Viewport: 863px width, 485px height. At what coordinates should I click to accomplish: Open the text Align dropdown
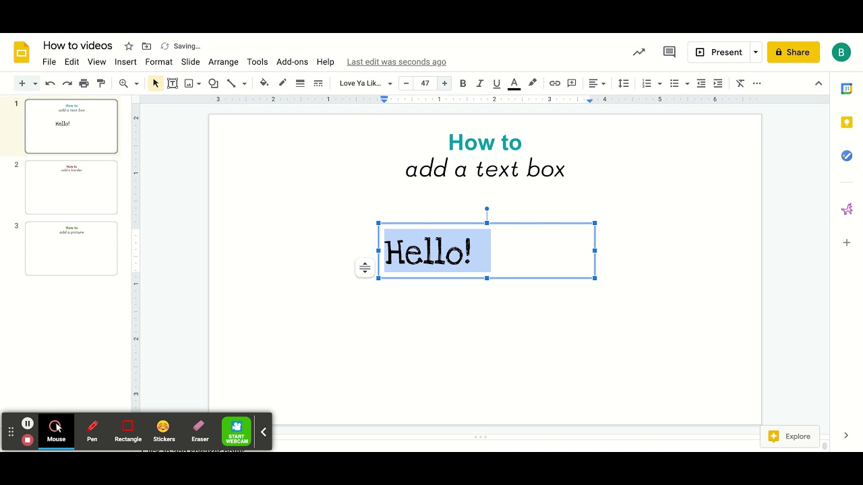click(x=597, y=84)
